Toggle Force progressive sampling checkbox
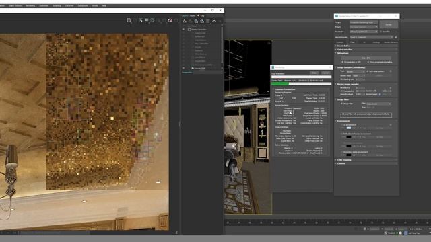The image size is (431, 242). [368, 63]
